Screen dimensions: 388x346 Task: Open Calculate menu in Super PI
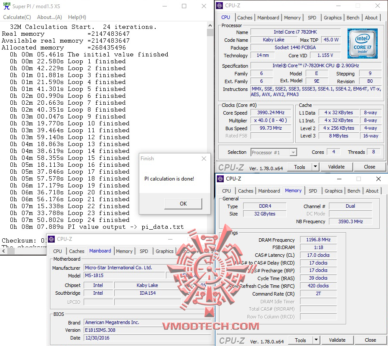coord(17,17)
